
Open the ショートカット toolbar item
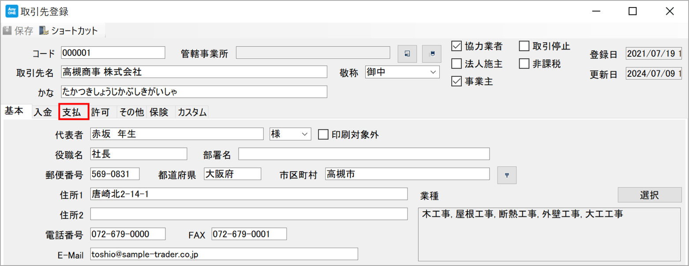pyautogui.click(x=69, y=31)
